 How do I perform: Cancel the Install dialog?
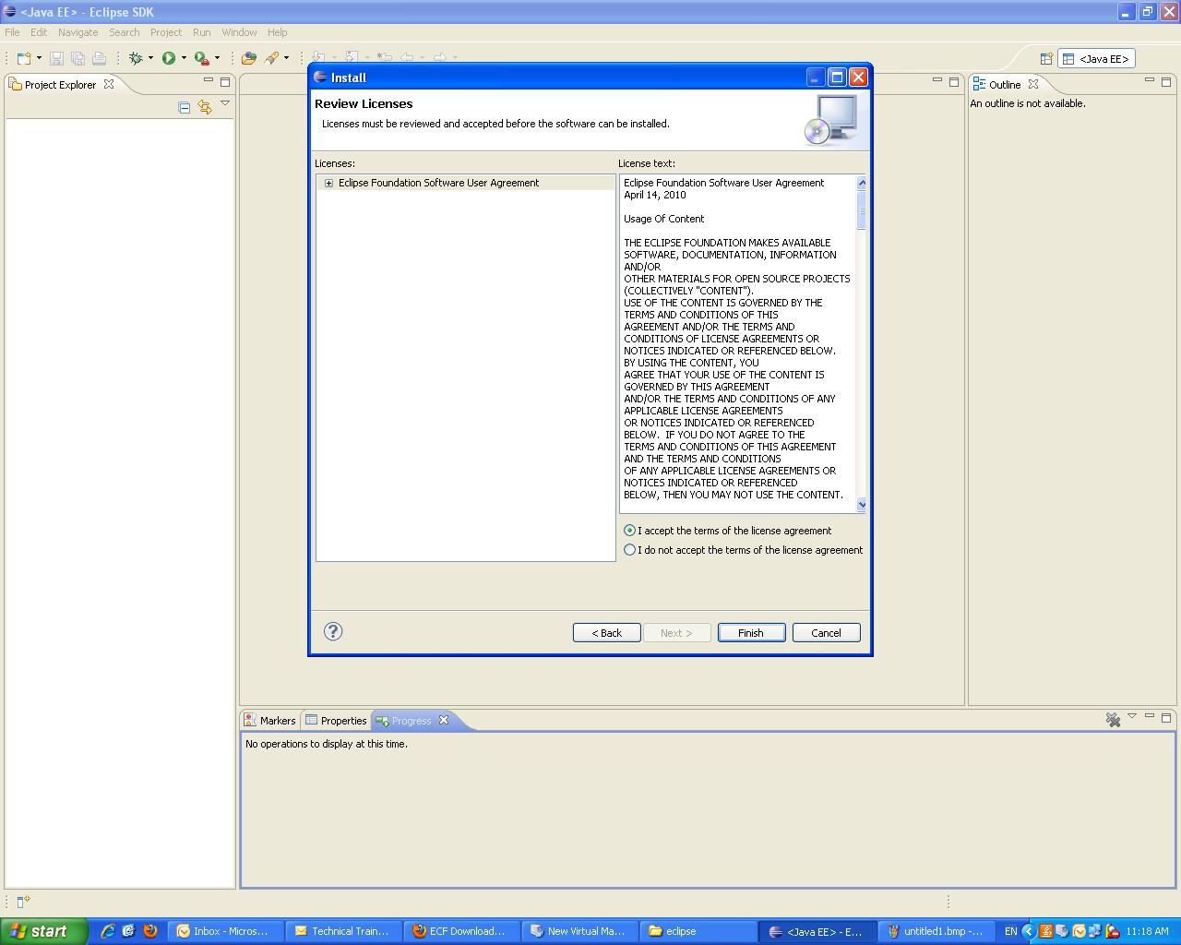pos(827,633)
